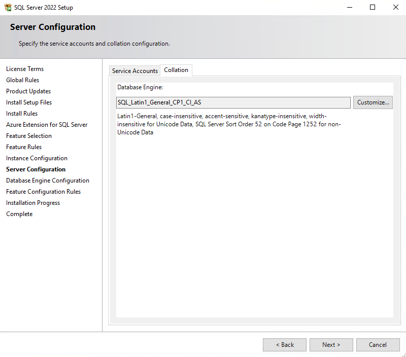Image resolution: width=406 pixels, height=357 pixels.
Task: Minimize the SQL Server Setup window
Action: (x=349, y=8)
